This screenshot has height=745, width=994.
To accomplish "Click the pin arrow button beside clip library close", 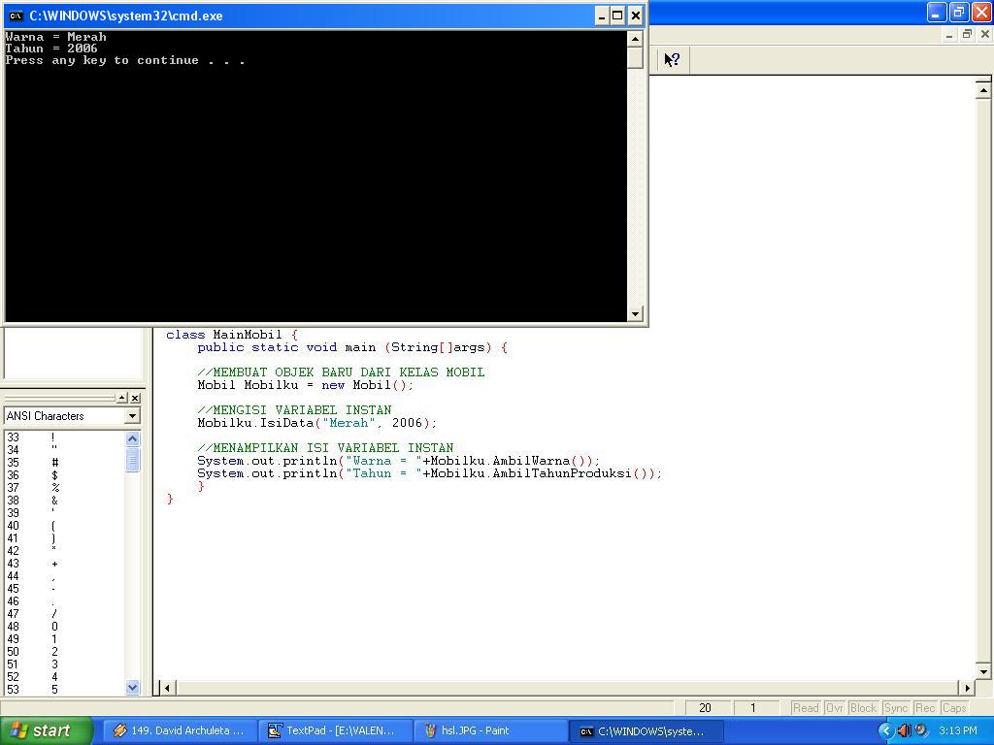I will coord(122,398).
